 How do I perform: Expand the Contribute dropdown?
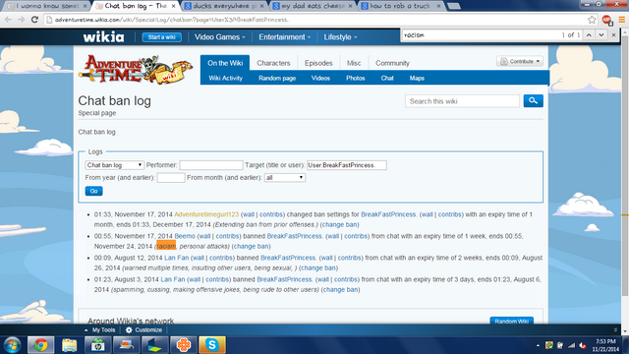(x=520, y=61)
